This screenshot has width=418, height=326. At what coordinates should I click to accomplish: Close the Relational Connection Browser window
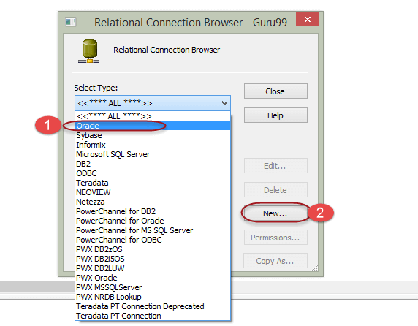[308, 19]
